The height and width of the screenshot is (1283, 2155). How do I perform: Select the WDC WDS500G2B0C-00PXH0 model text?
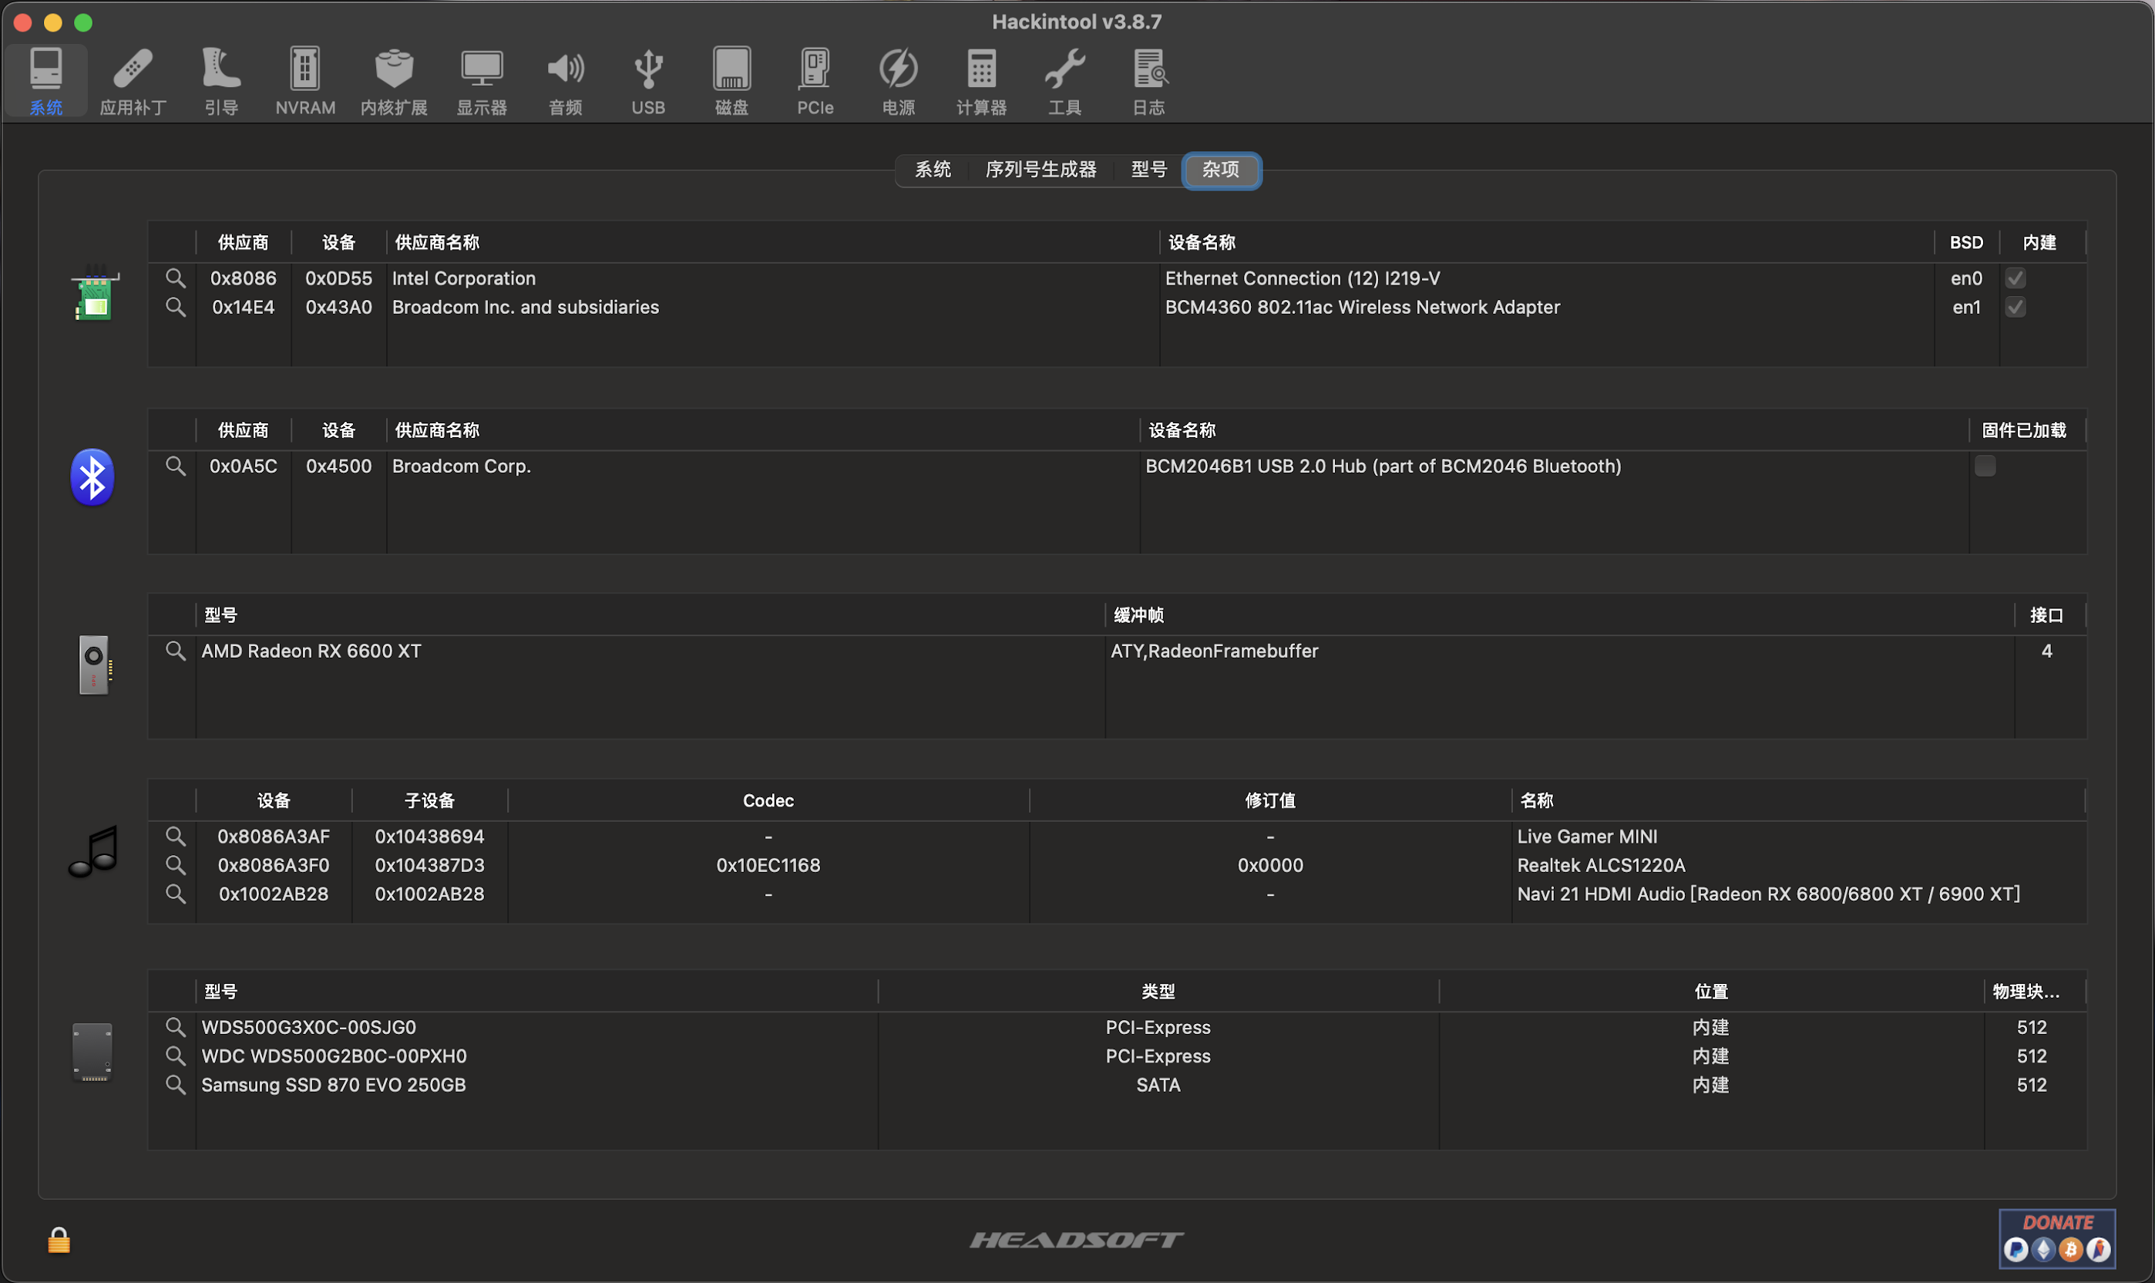click(x=334, y=1056)
